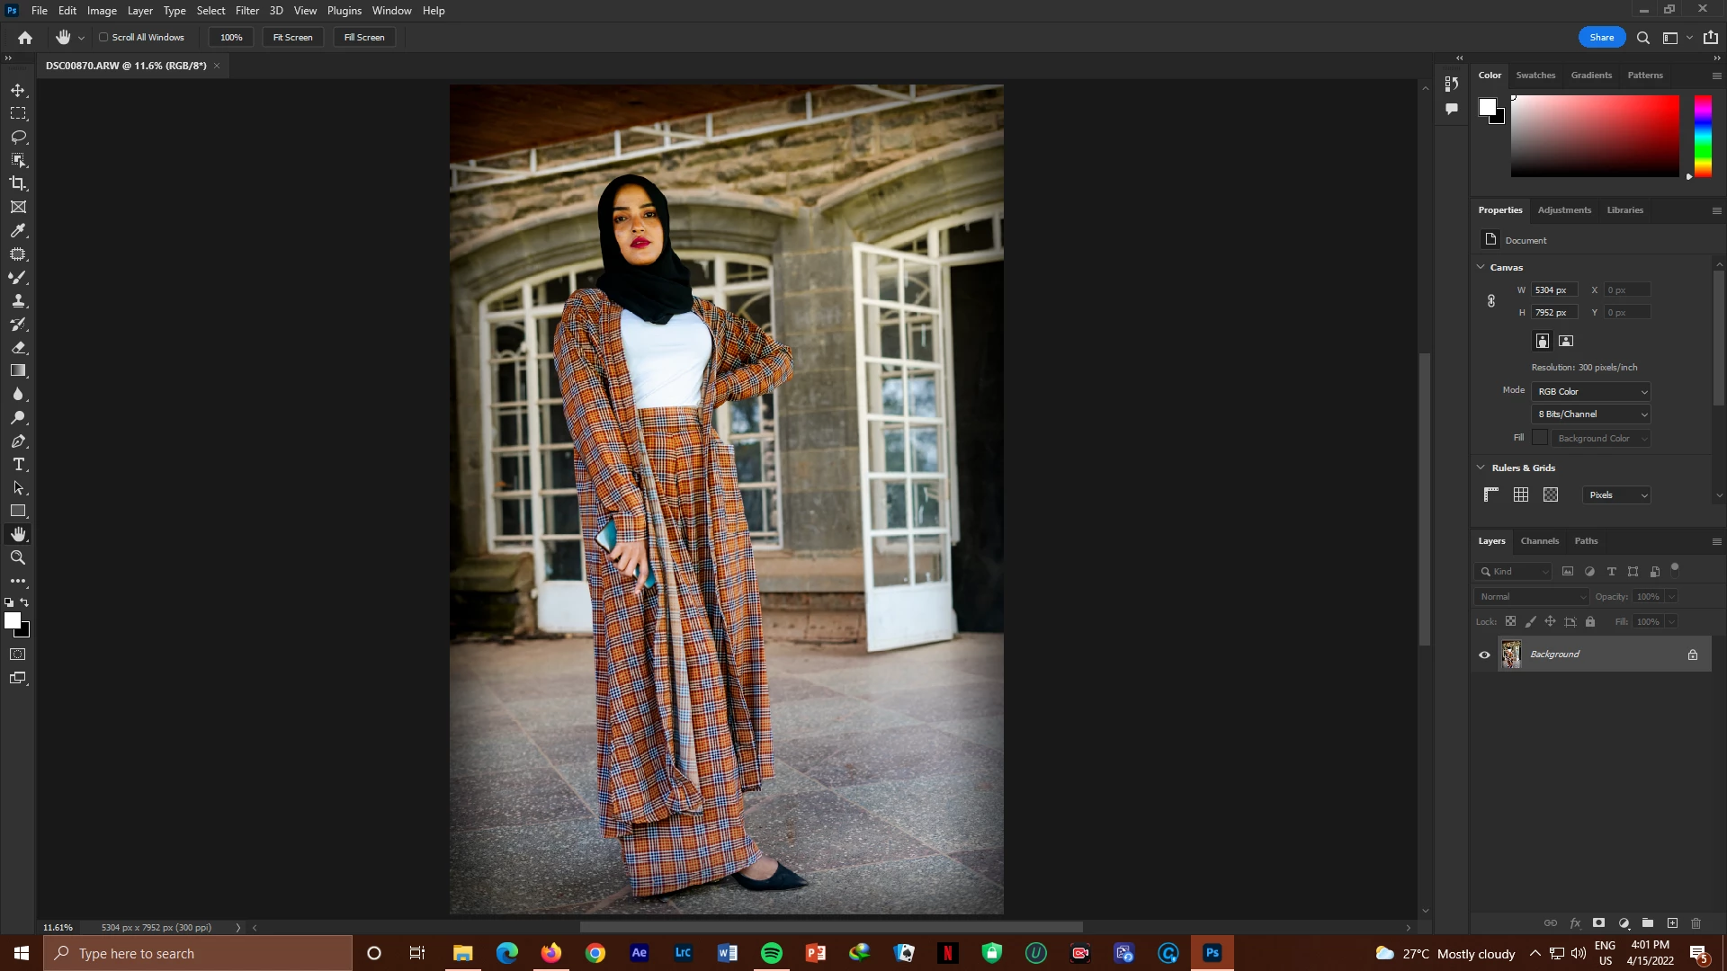Open the Filter menu
The width and height of the screenshot is (1727, 971).
click(246, 11)
